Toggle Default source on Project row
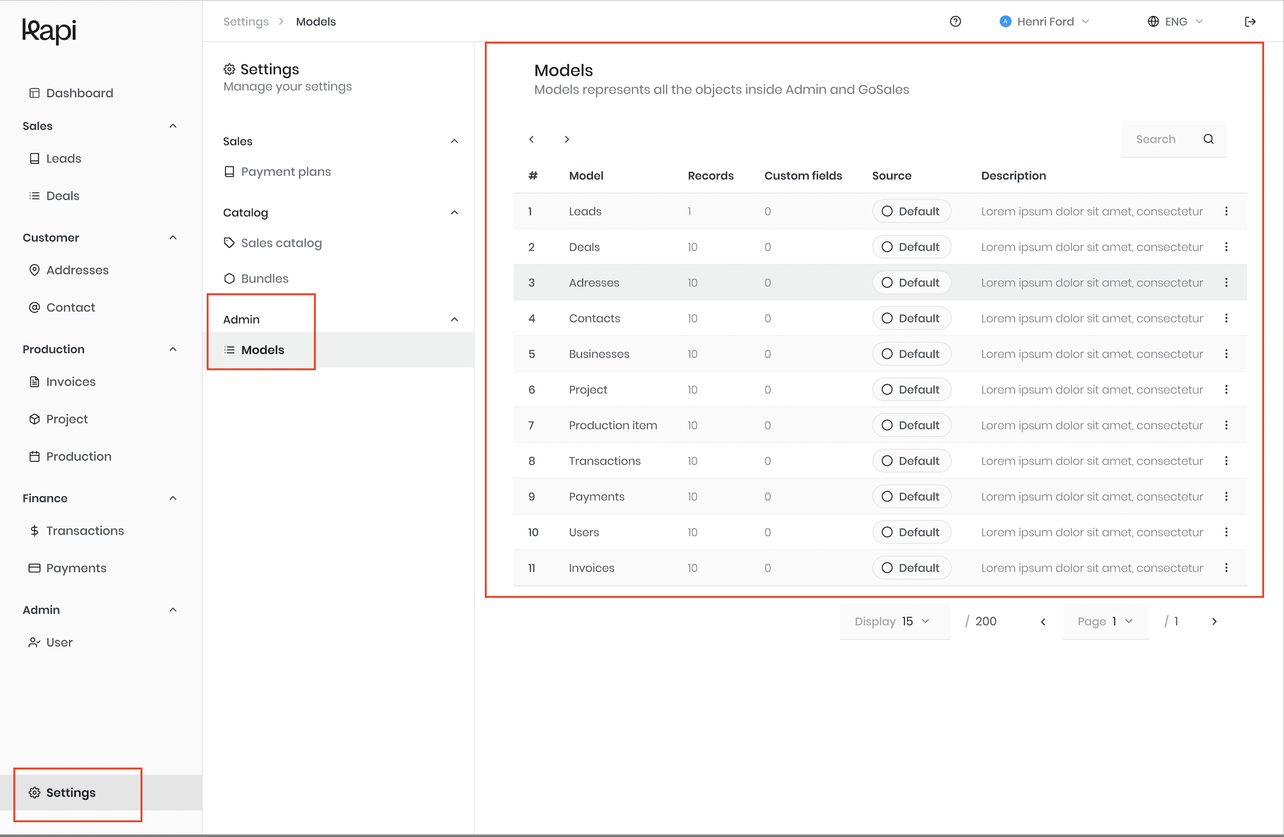The image size is (1284, 837). 912,389
